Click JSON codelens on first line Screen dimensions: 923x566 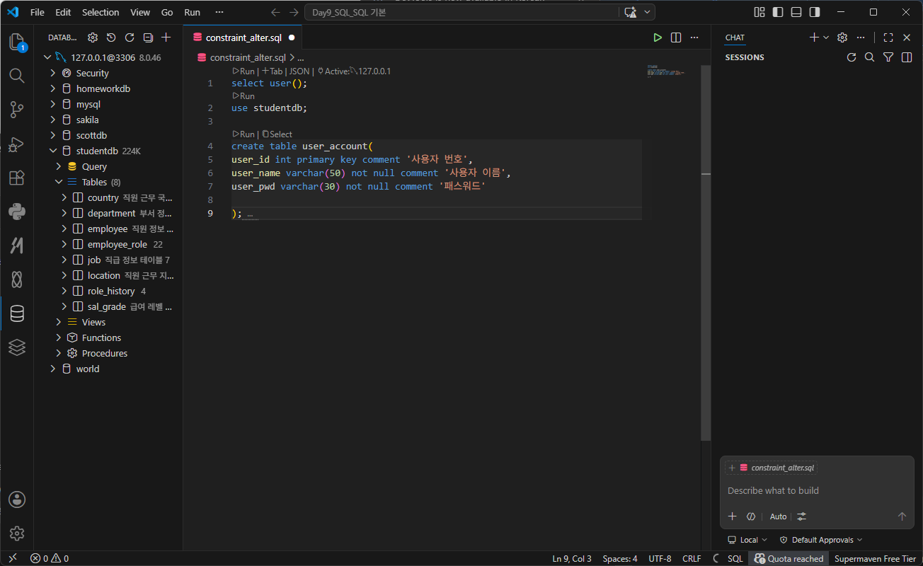pyautogui.click(x=299, y=71)
